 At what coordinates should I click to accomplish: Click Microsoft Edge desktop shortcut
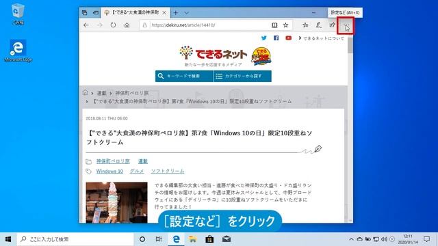coord(18,51)
